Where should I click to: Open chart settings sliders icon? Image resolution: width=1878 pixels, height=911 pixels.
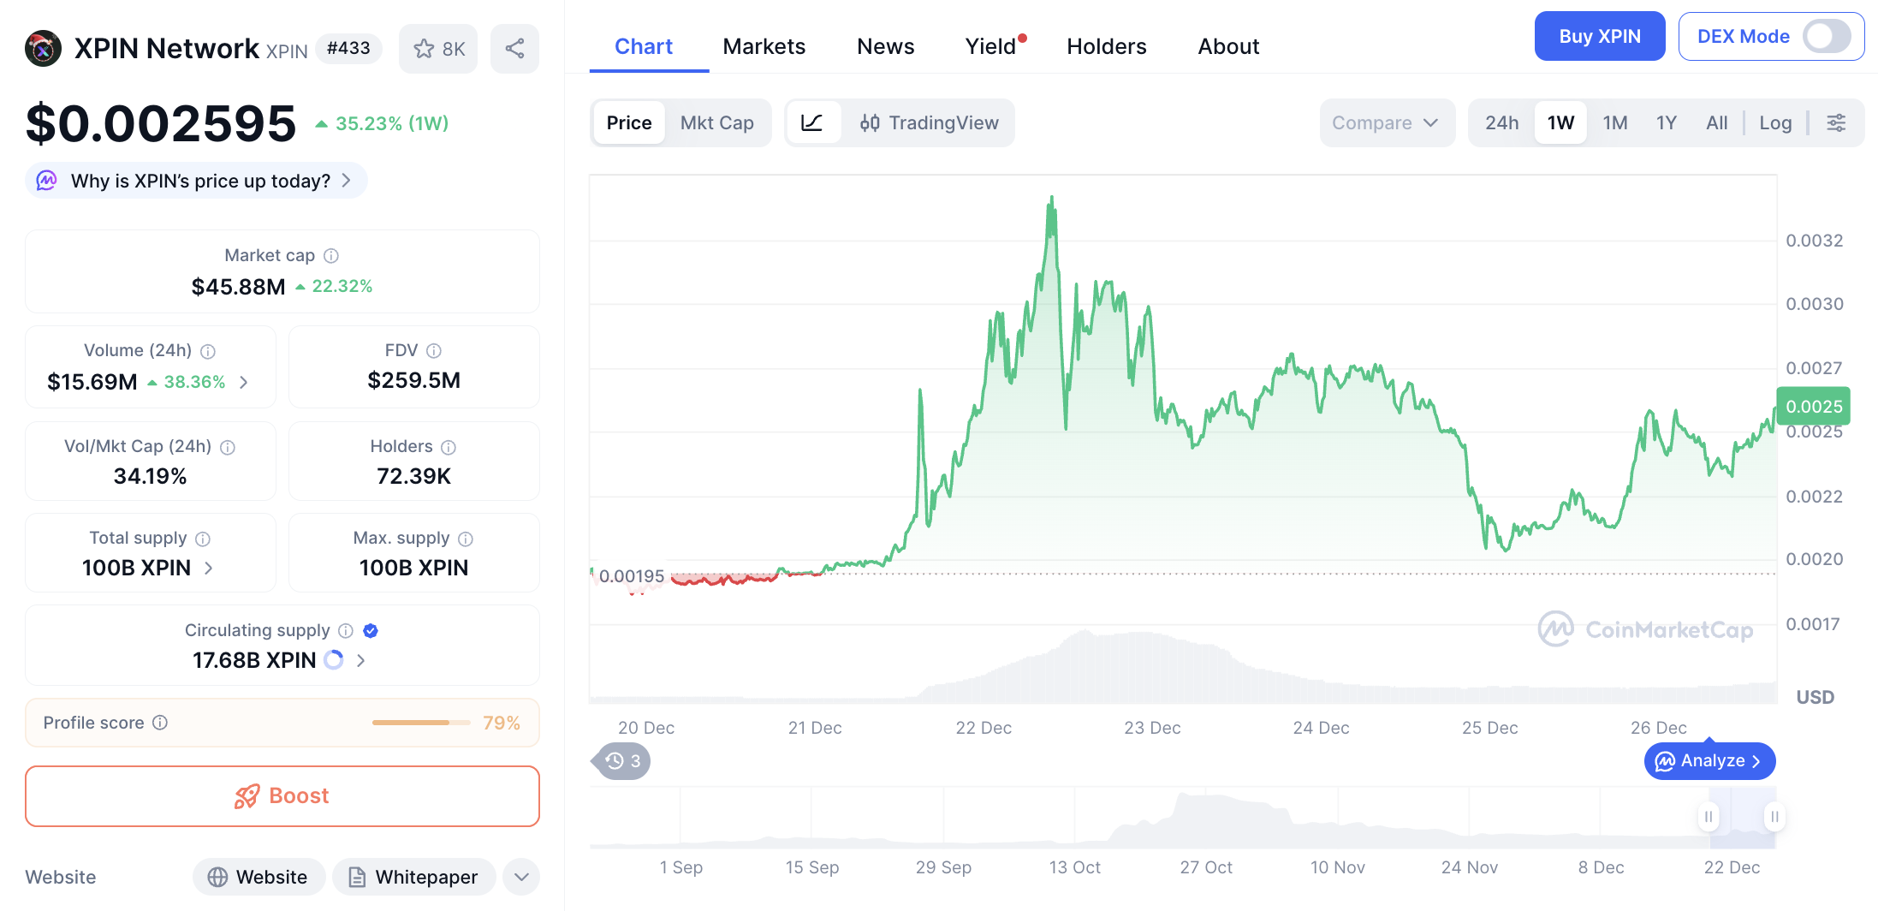(1836, 122)
